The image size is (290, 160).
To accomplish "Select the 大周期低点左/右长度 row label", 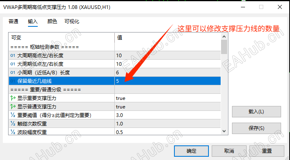I will 40,64.
